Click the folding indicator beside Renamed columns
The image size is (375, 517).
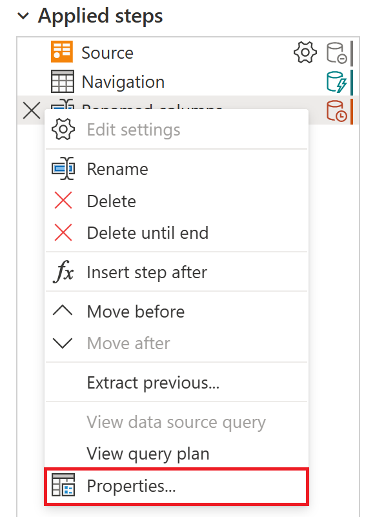click(338, 111)
